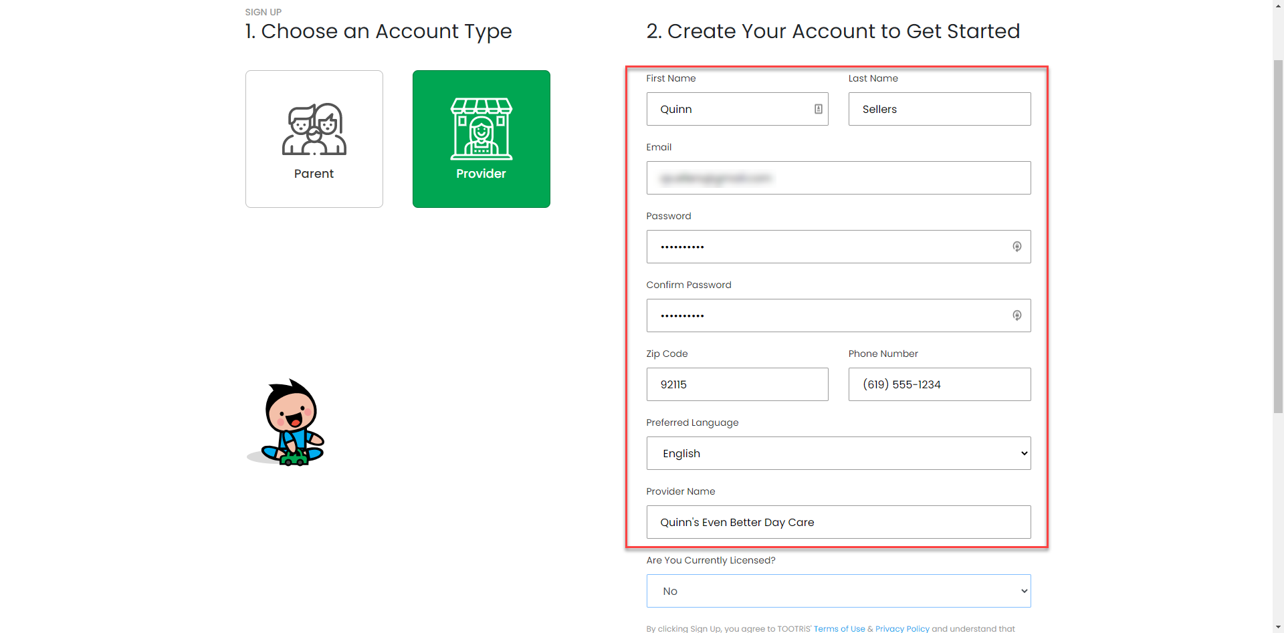Select the Parent account type card
Screen dimensions: 1284x633
pyautogui.click(x=314, y=139)
